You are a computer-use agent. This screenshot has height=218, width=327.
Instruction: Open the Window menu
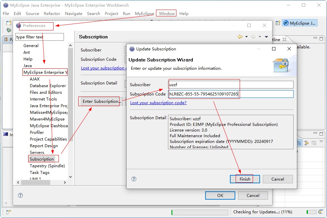click(x=167, y=13)
